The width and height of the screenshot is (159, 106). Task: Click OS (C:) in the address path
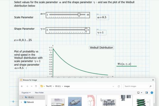58,86
